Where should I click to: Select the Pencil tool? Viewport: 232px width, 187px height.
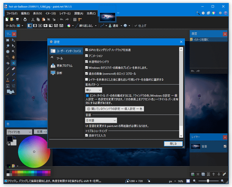point(8,74)
